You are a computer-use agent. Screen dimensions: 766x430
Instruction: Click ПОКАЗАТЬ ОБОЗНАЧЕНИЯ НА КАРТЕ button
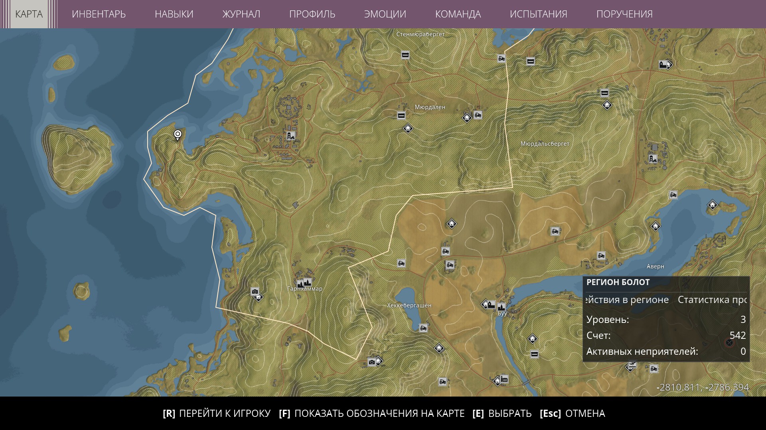click(x=372, y=413)
